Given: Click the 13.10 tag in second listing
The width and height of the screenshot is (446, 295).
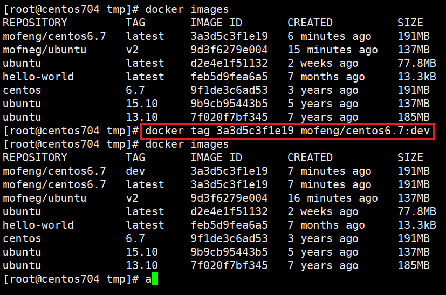Looking at the screenshot, I should coord(142,265).
